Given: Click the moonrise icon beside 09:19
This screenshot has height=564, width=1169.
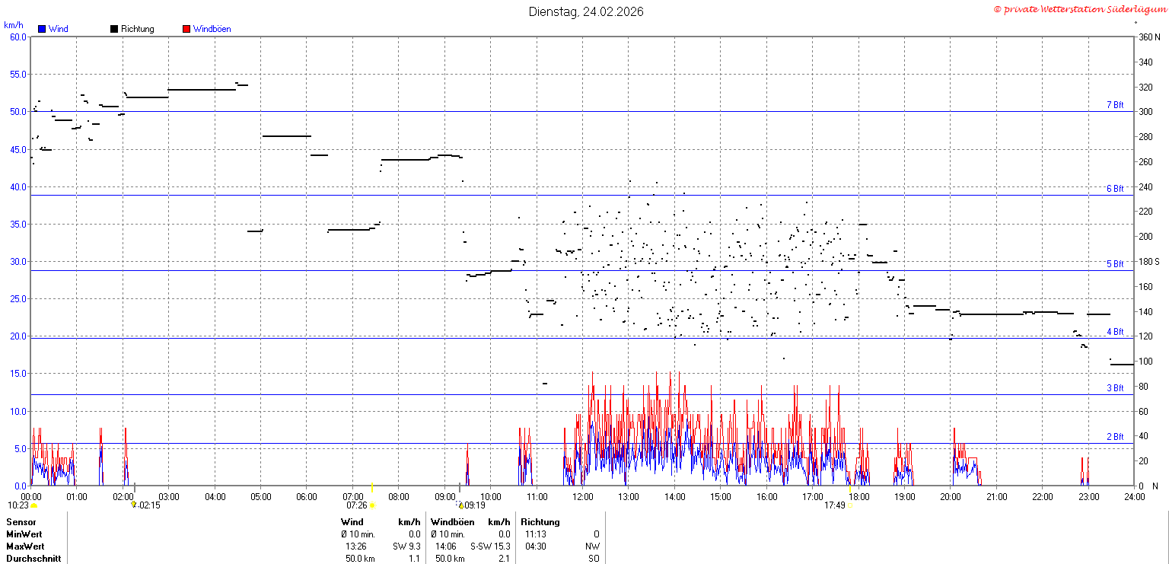Looking at the screenshot, I should pos(460,505).
